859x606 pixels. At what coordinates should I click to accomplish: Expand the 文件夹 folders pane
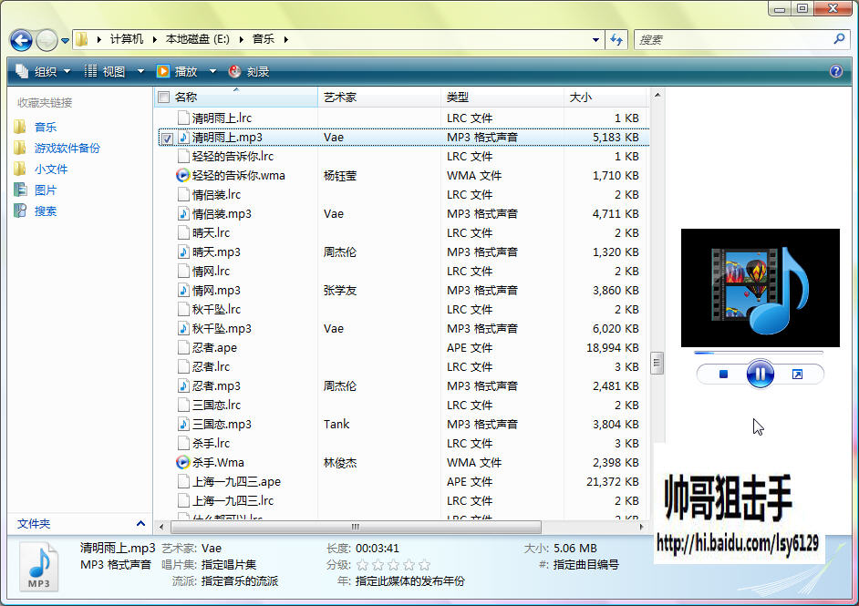coord(140,523)
